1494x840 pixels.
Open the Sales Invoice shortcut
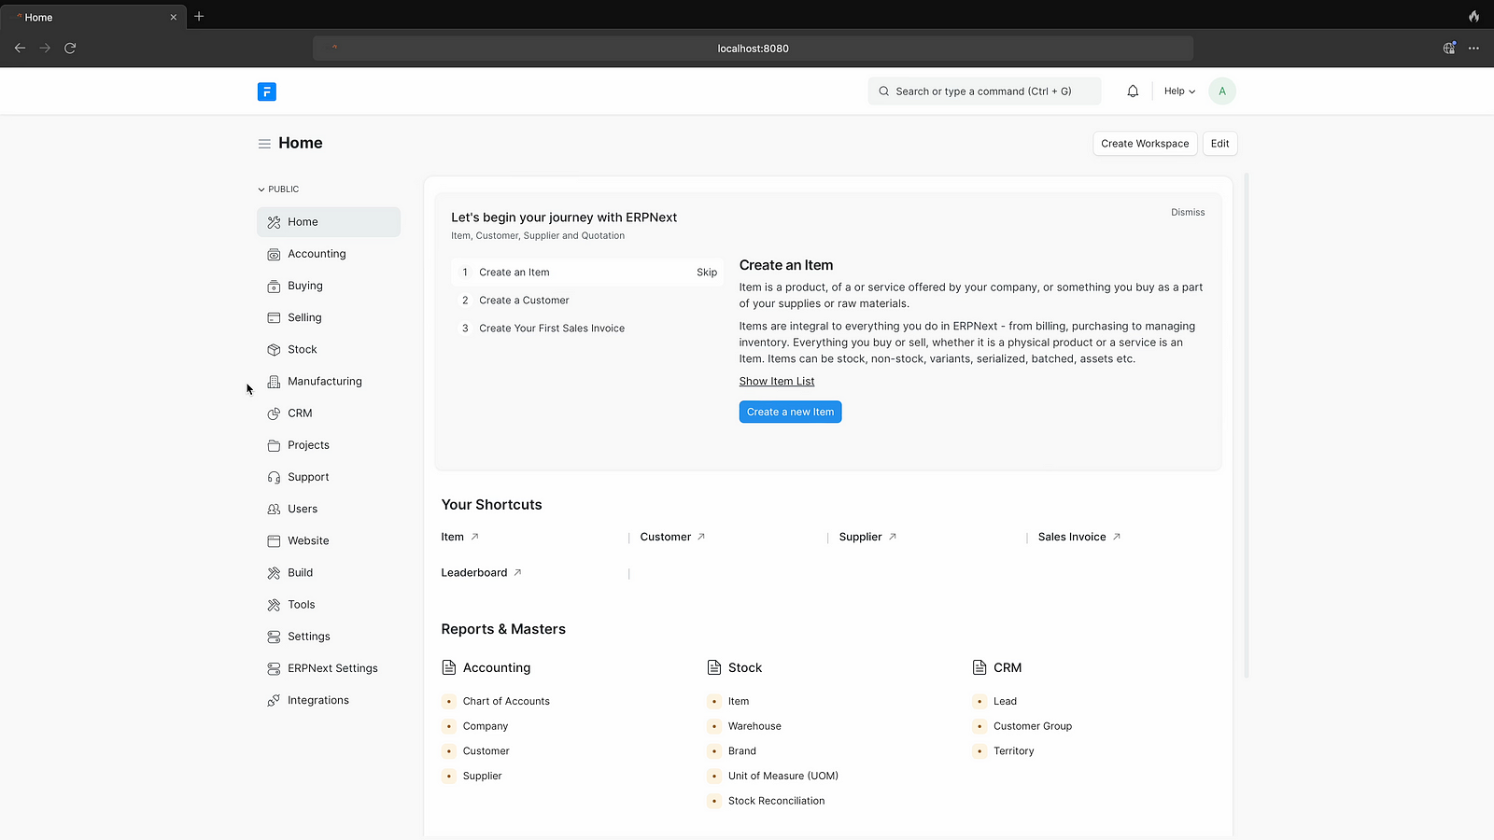coord(1071,538)
